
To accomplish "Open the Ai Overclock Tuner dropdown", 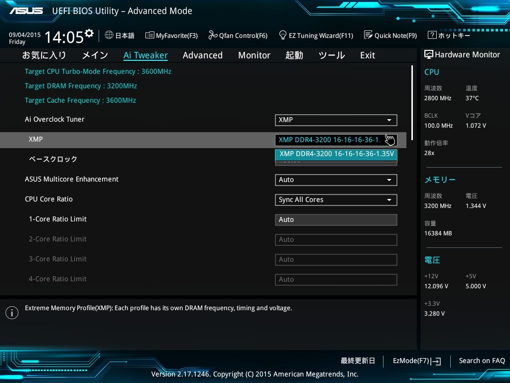I will 336,120.
